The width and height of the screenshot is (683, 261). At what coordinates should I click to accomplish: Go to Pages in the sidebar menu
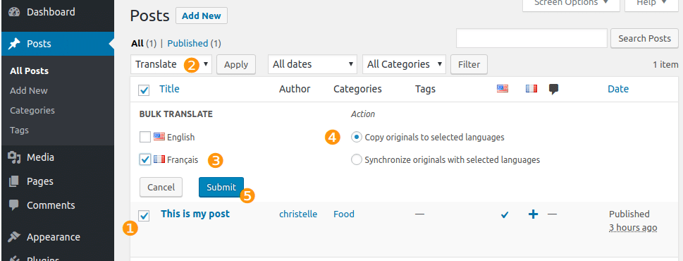click(40, 181)
